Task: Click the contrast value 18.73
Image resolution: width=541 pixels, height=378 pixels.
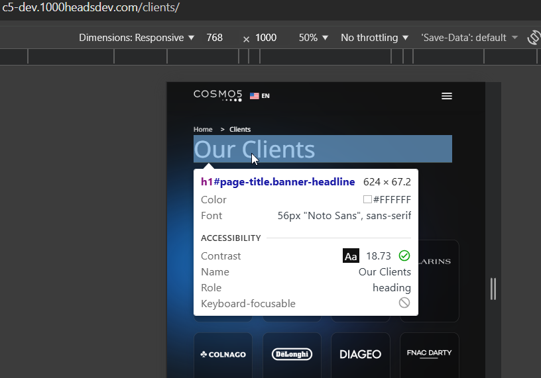Action: [x=379, y=256]
